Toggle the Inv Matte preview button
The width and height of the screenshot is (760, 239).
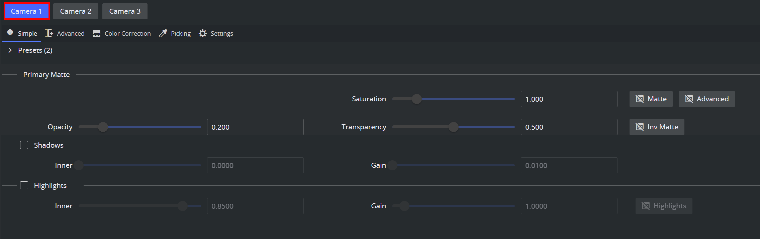[x=657, y=127]
